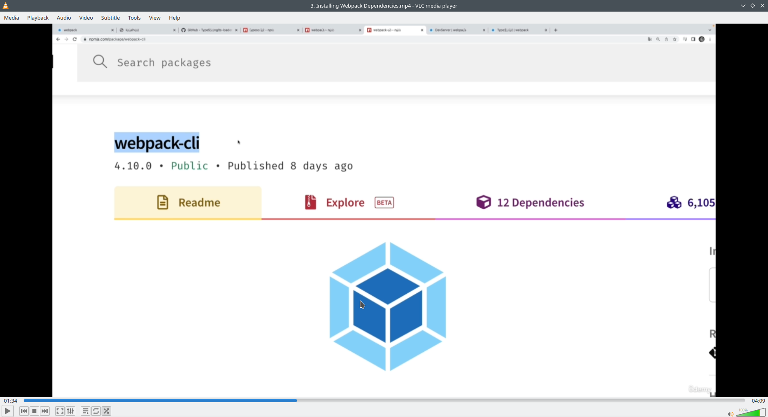Click the browser forward arrow in the video
Screen dimensions: 768x417
click(66, 39)
